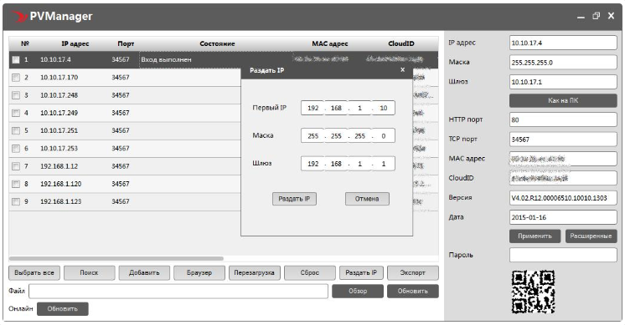
Task: Click Раздать IP button in dialog
Action: [294, 199]
